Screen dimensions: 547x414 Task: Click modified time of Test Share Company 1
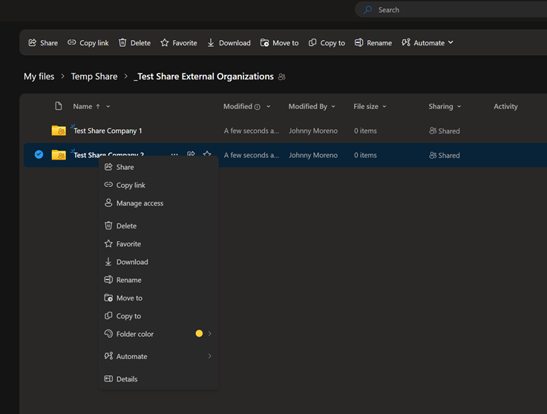pos(252,131)
